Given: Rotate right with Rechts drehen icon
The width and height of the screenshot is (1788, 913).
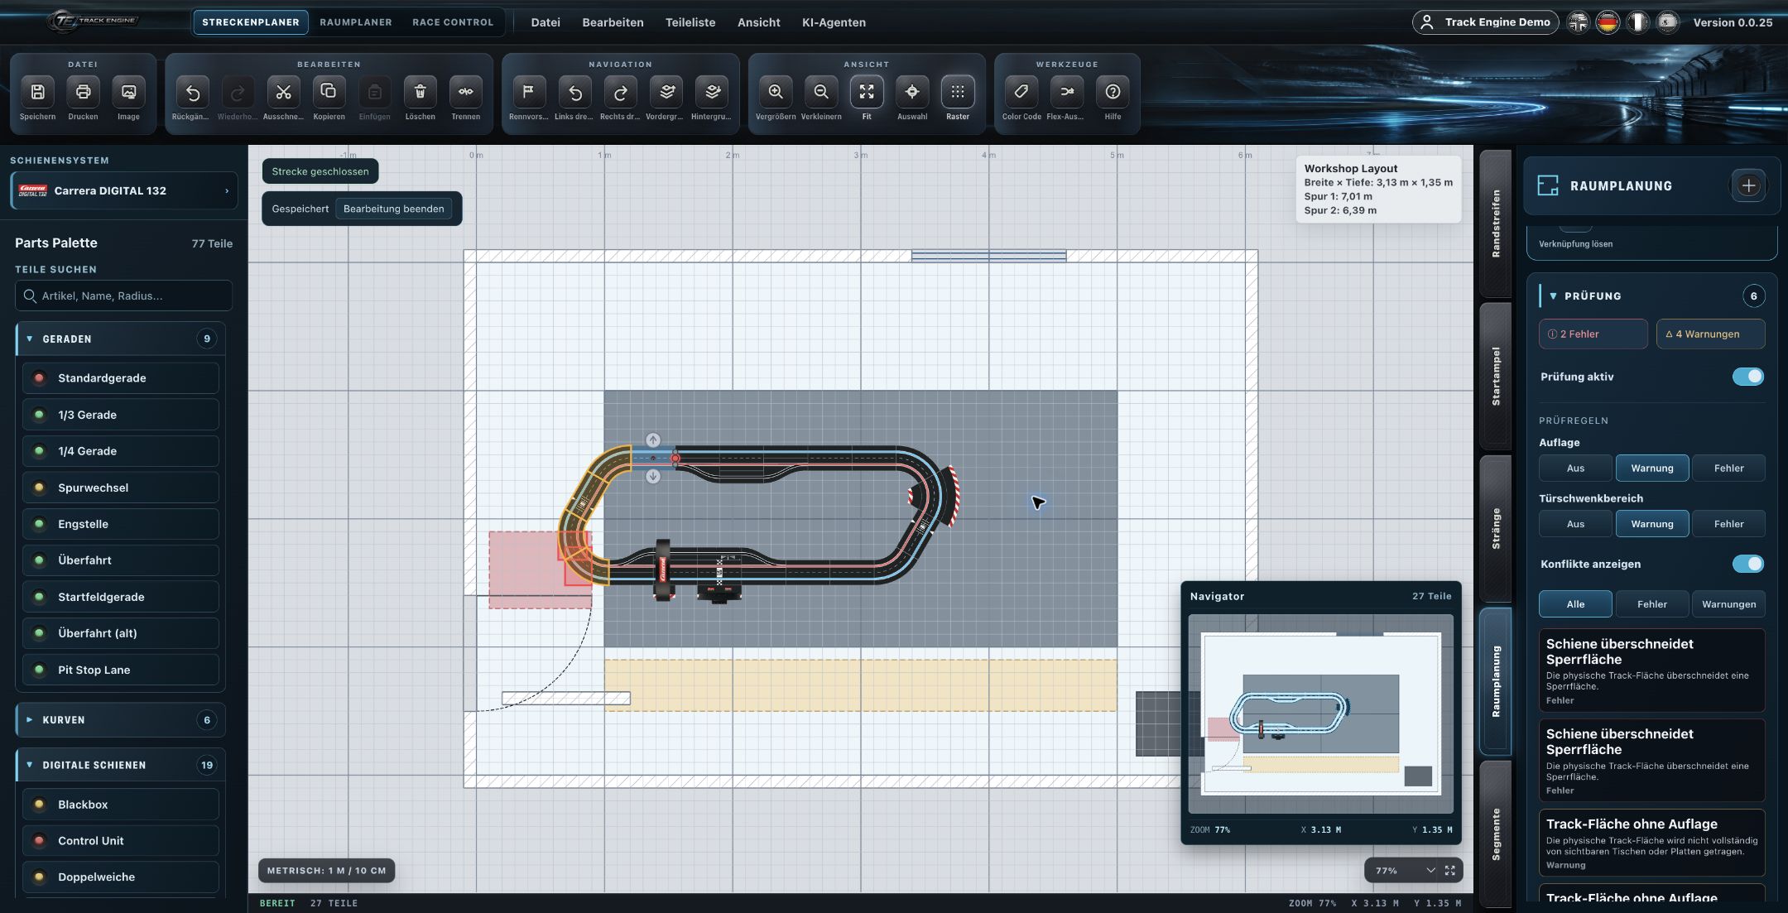Looking at the screenshot, I should (620, 92).
